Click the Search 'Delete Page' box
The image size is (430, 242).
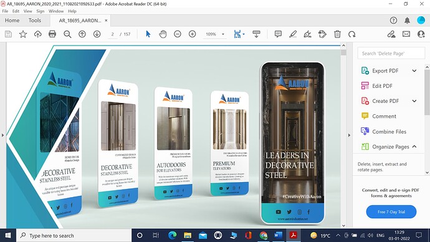[x=391, y=53]
